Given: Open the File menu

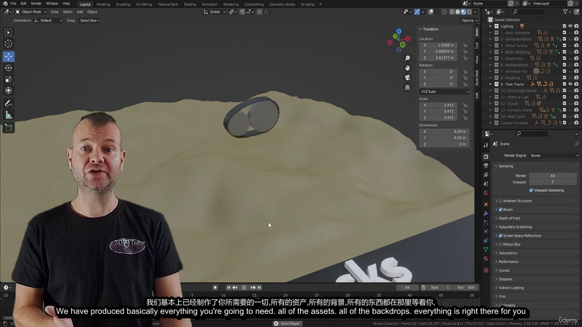Looking at the screenshot, I should pyautogui.click(x=14, y=4).
